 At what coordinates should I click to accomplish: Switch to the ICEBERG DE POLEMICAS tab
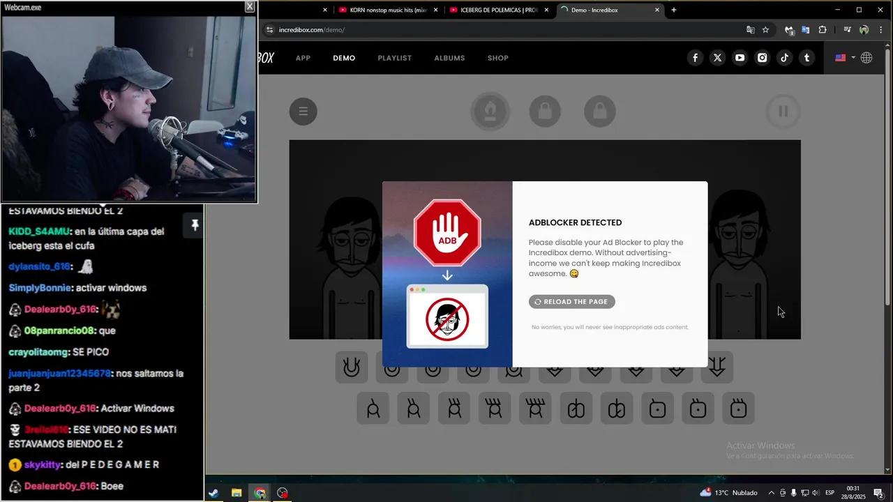pos(500,10)
